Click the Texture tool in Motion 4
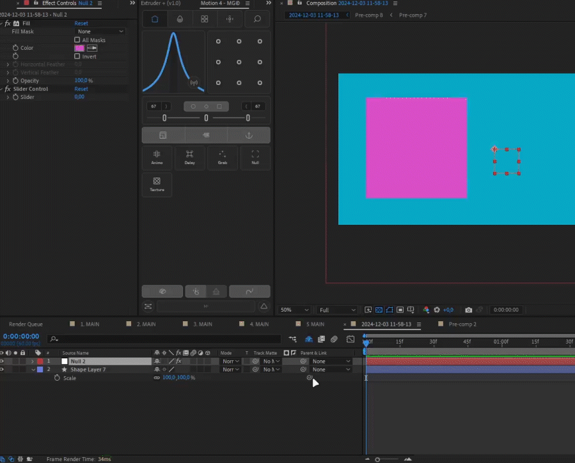575x463 pixels. coord(157,185)
